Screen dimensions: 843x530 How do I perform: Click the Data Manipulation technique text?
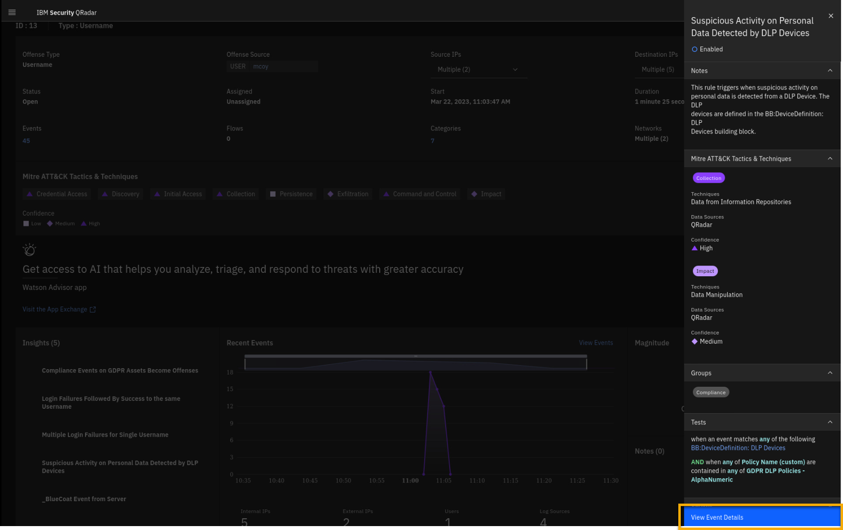point(716,295)
